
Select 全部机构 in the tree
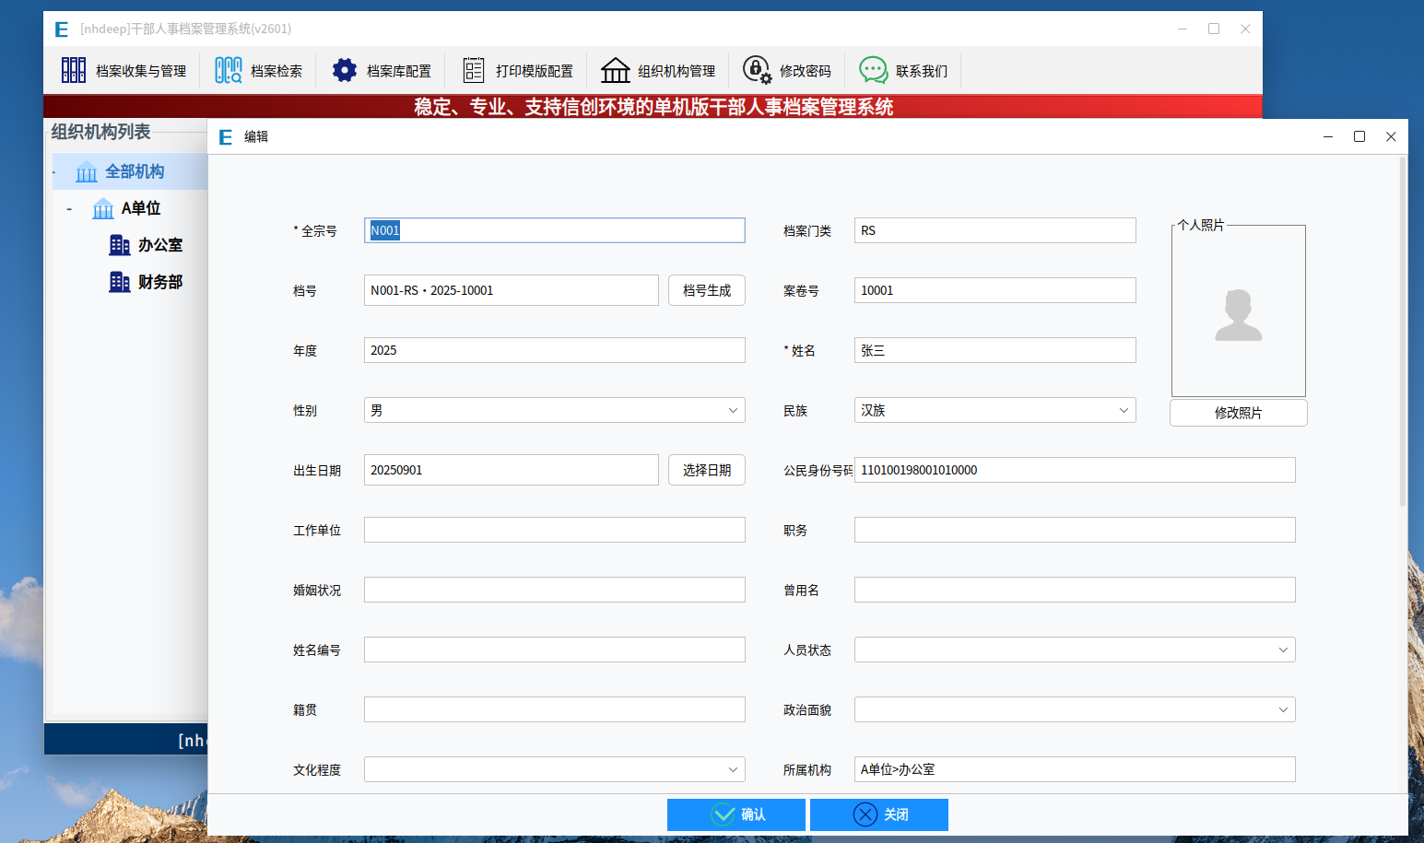pos(134,171)
